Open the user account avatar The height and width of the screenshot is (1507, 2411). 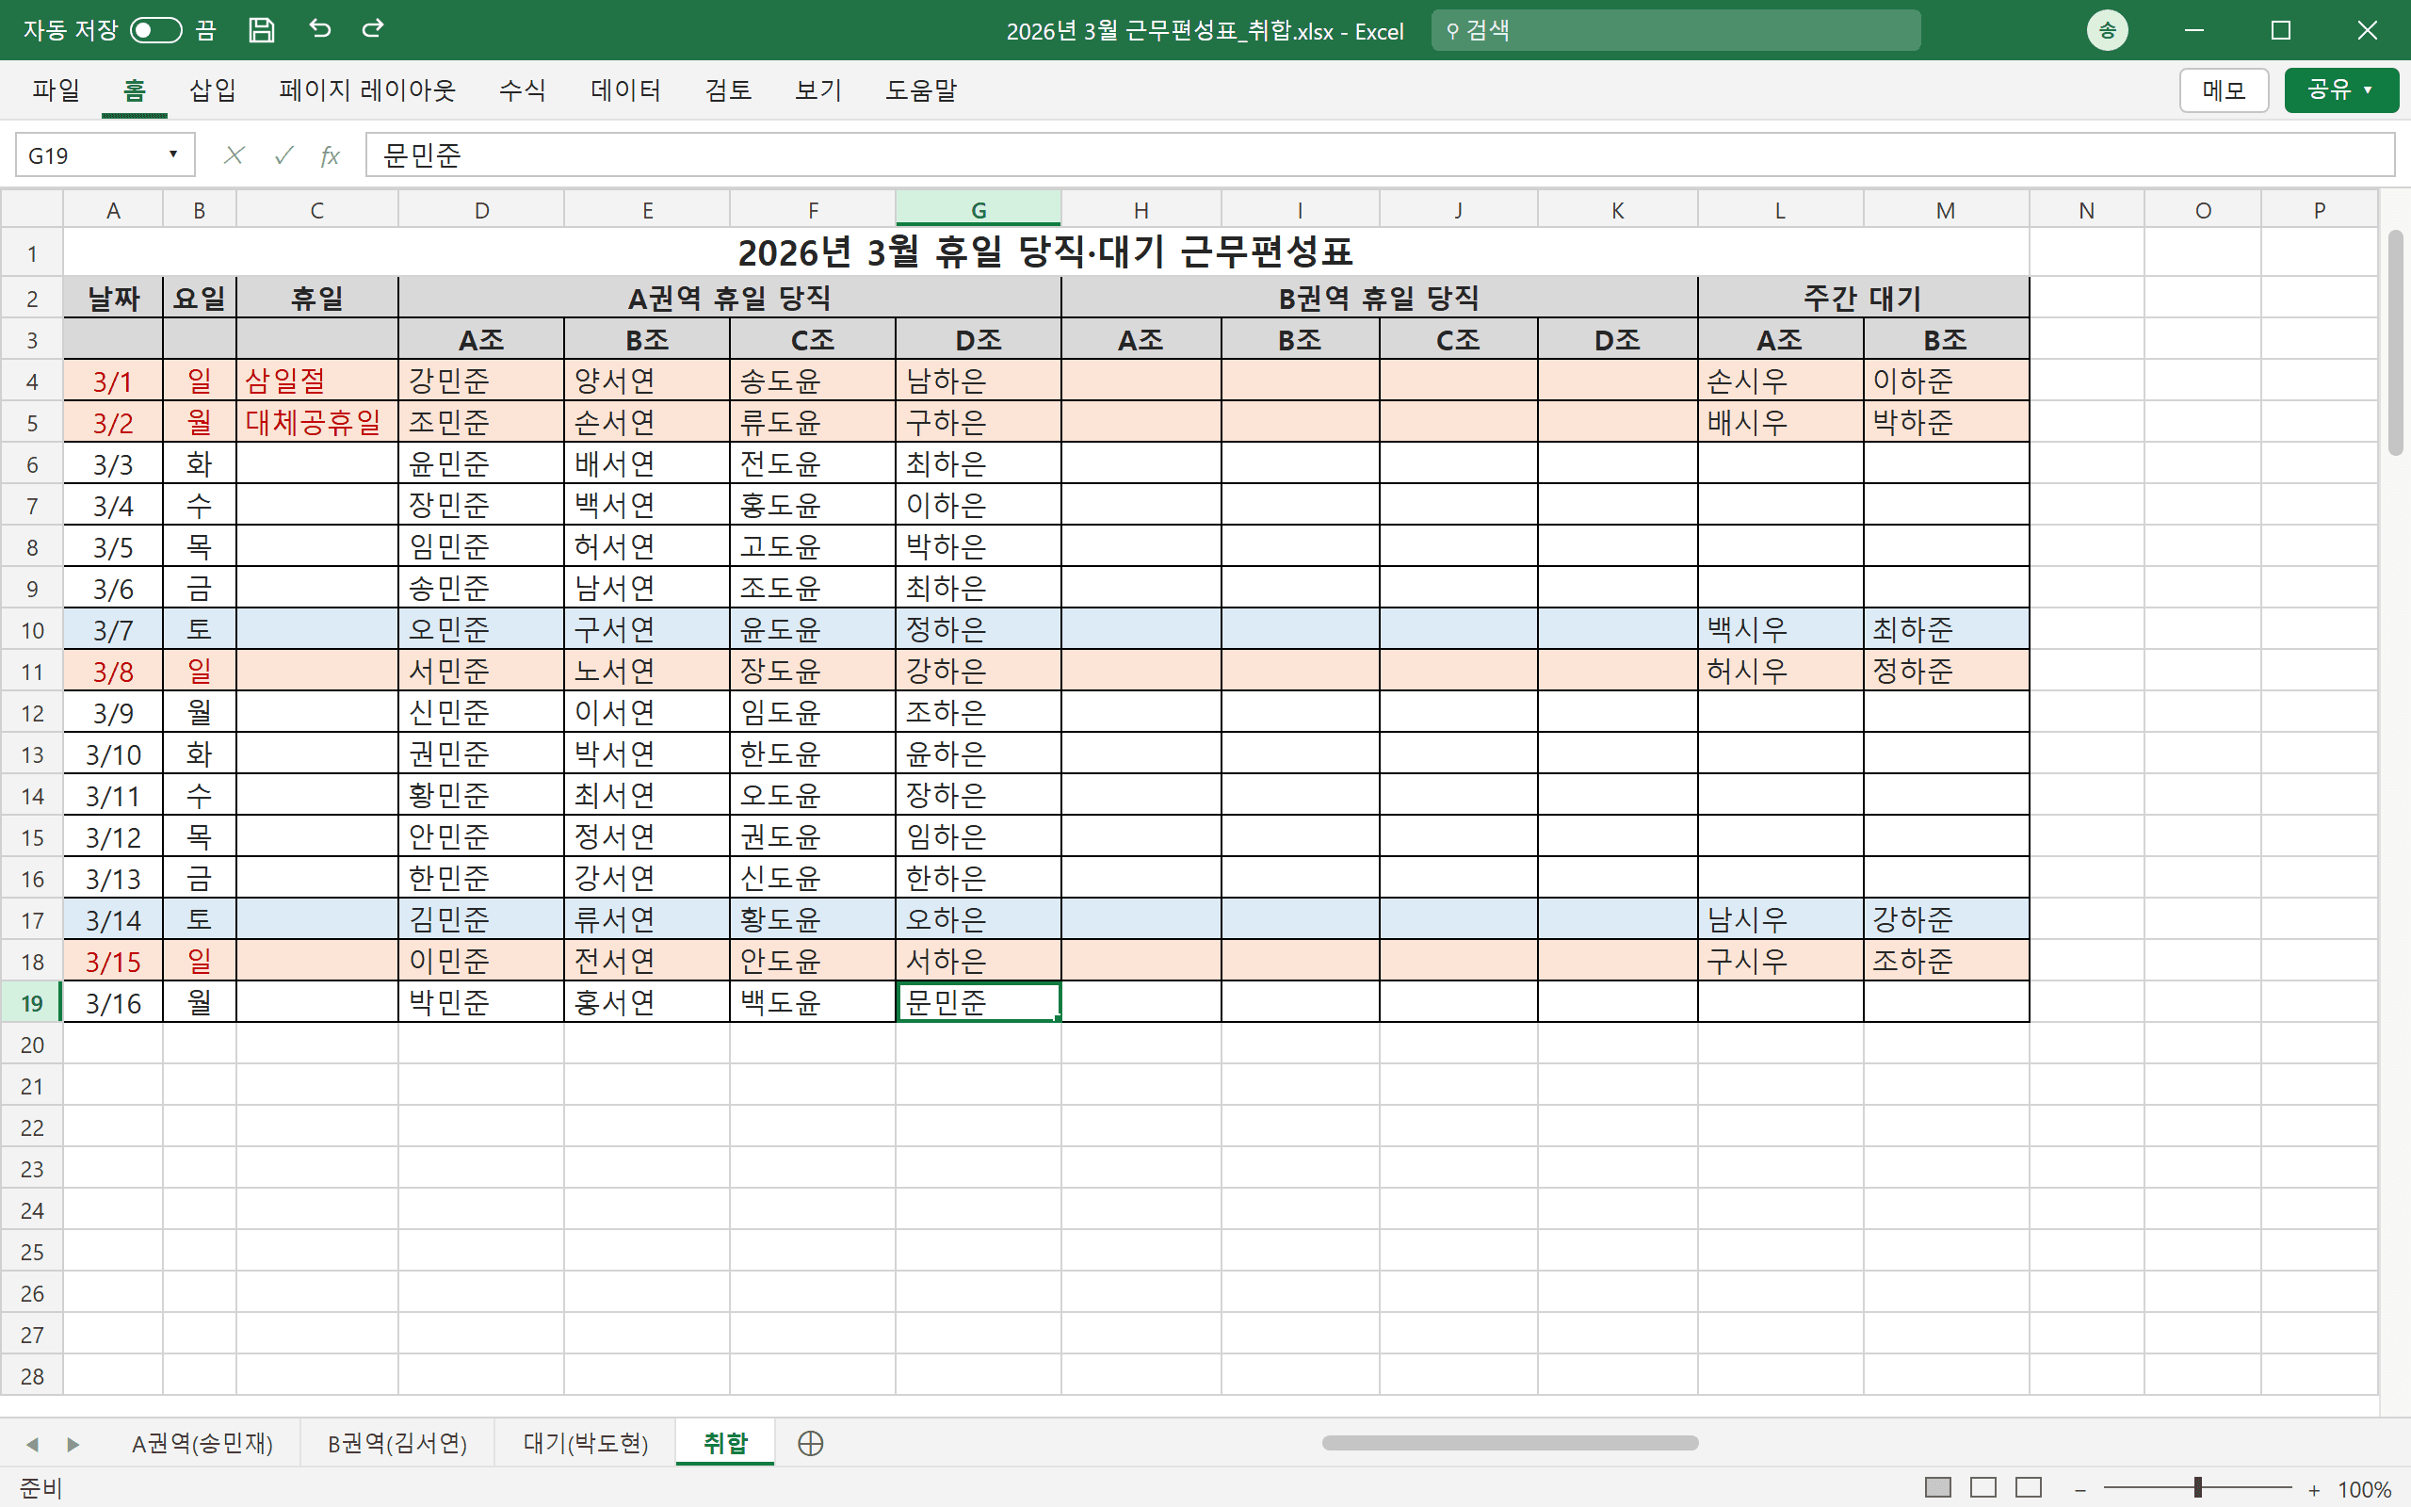click(x=2107, y=30)
